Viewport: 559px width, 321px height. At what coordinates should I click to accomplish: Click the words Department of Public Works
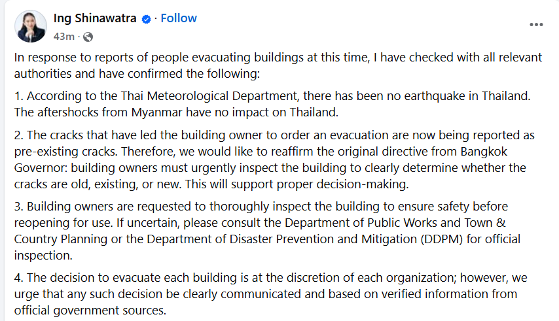361,223
